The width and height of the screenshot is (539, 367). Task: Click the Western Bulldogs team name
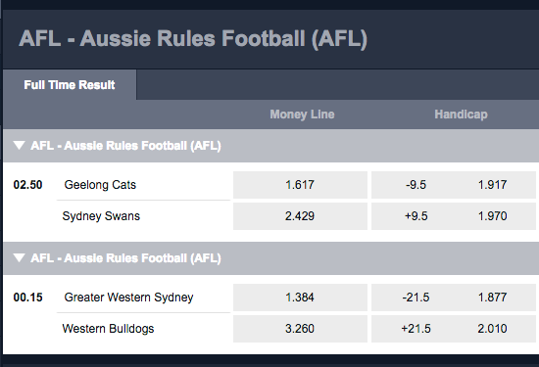108,329
